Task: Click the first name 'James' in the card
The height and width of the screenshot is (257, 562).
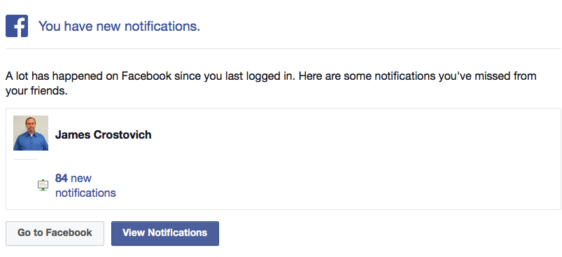Action: [x=73, y=134]
